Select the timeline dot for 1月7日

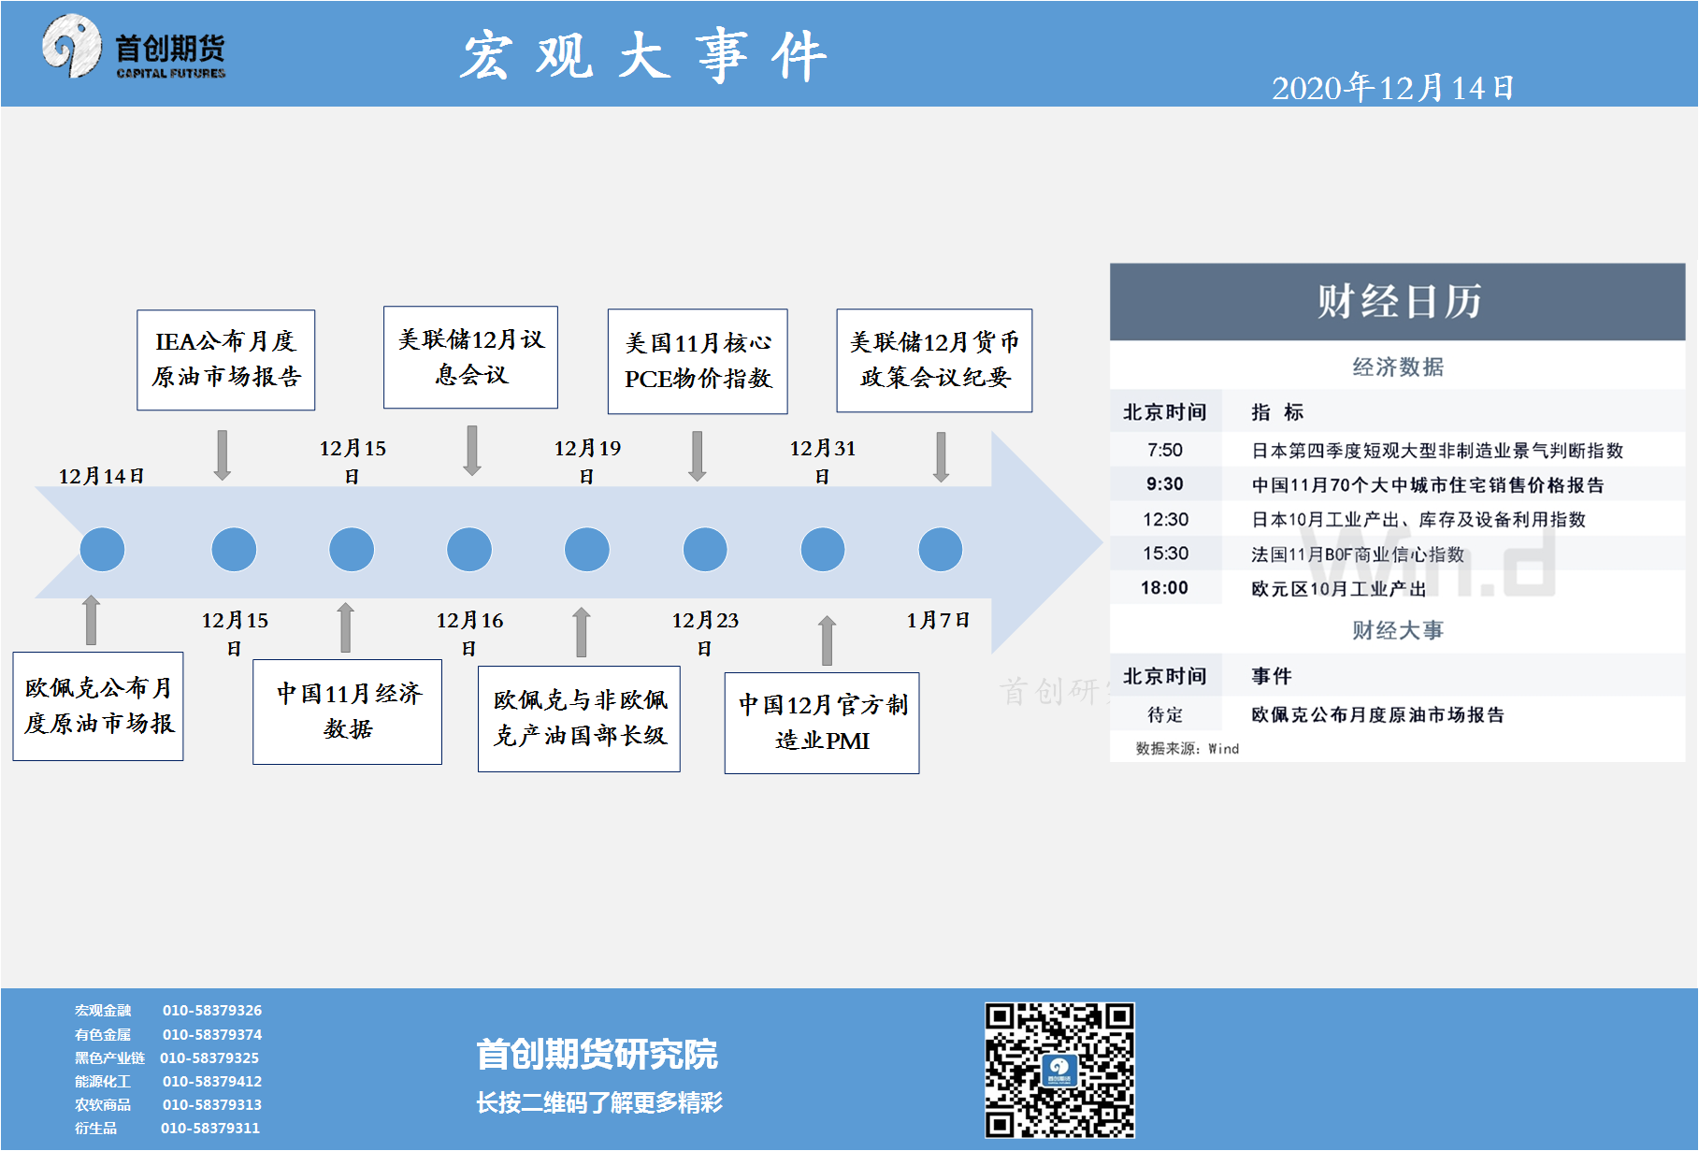(x=941, y=550)
